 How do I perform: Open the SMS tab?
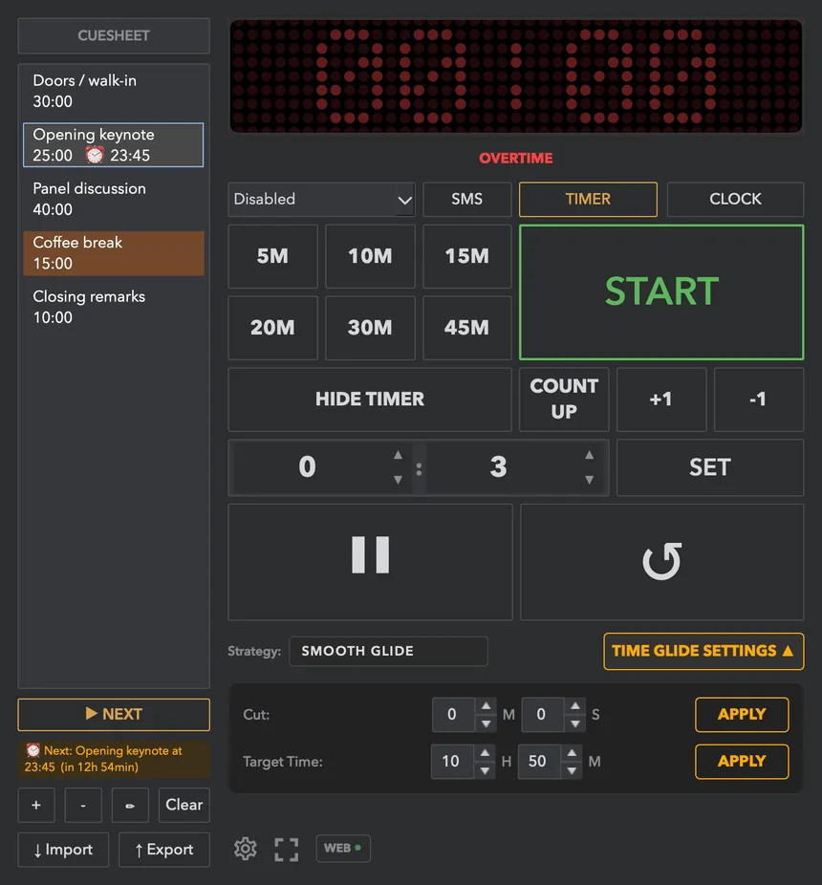[466, 199]
